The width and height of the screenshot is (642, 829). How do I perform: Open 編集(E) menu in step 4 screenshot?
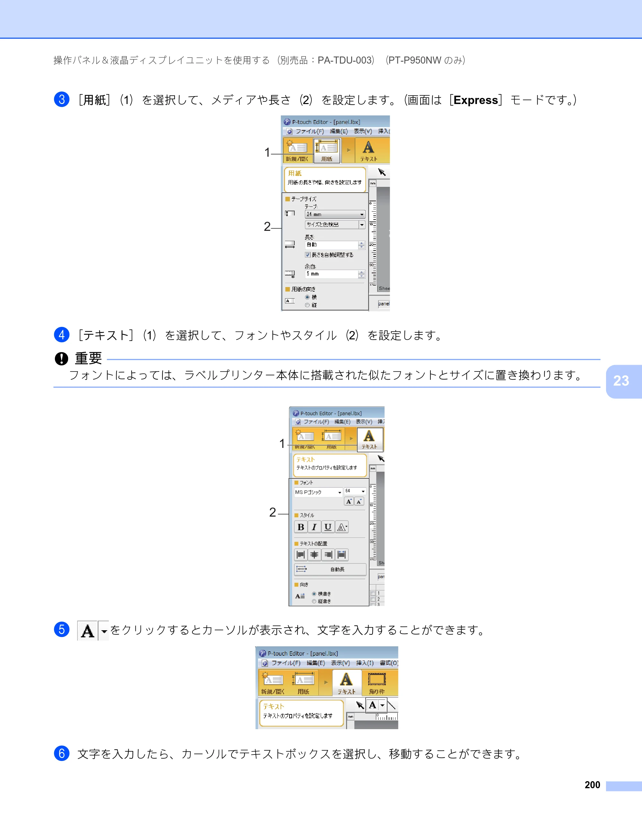pyautogui.click(x=342, y=422)
